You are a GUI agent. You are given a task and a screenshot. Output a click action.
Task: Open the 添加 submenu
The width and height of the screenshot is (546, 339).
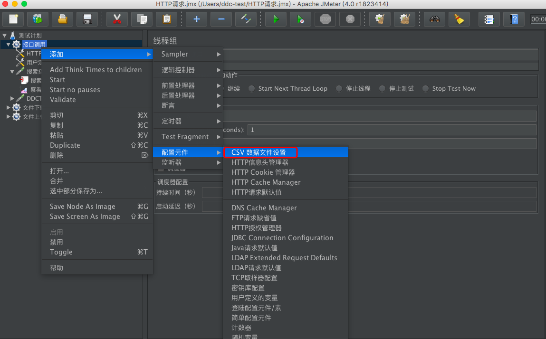[97, 54]
